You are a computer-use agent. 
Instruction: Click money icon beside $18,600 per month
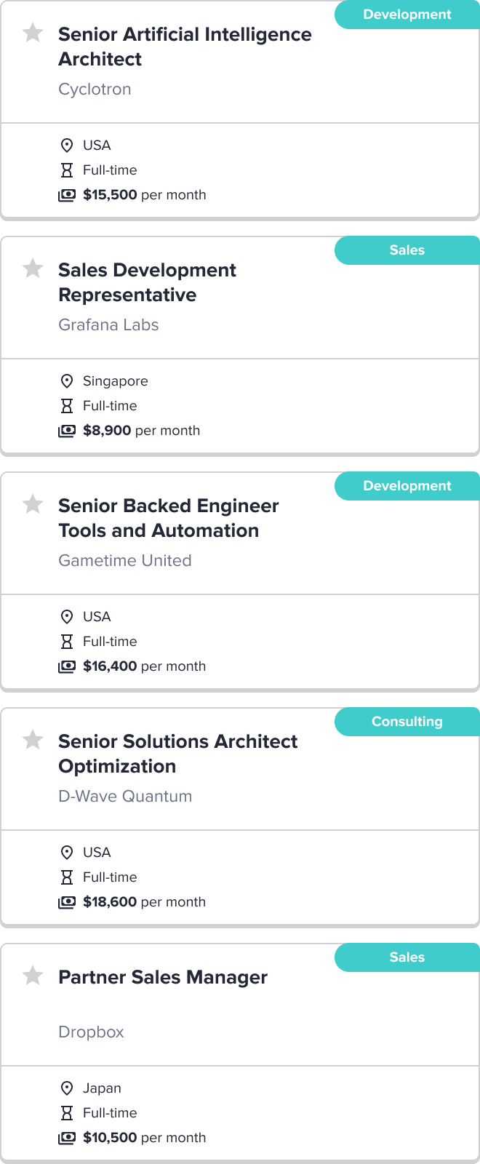(x=67, y=902)
